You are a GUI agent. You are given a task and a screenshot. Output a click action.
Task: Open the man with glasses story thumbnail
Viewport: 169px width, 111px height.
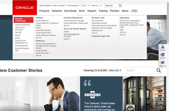coord(40,94)
